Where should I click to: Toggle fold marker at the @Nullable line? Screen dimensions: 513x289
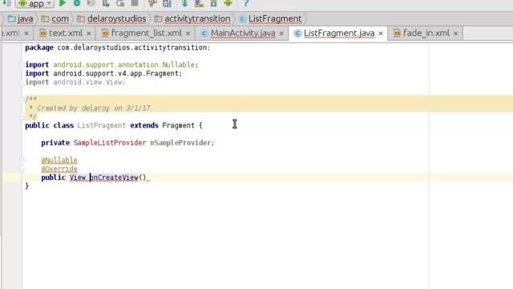(22, 161)
